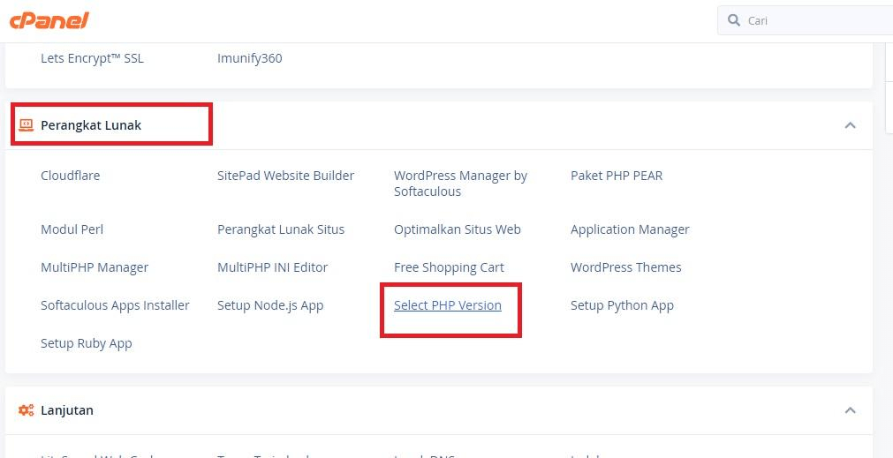893x458 pixels.
Task: Open Lets Encrypt SSL
Action: [92, 58]
